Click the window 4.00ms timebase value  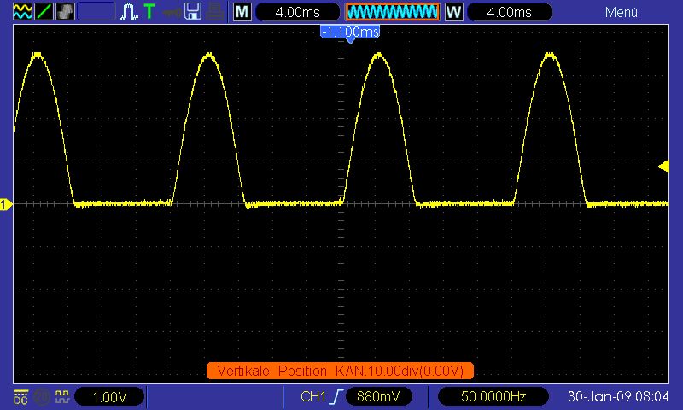[509, 12]
